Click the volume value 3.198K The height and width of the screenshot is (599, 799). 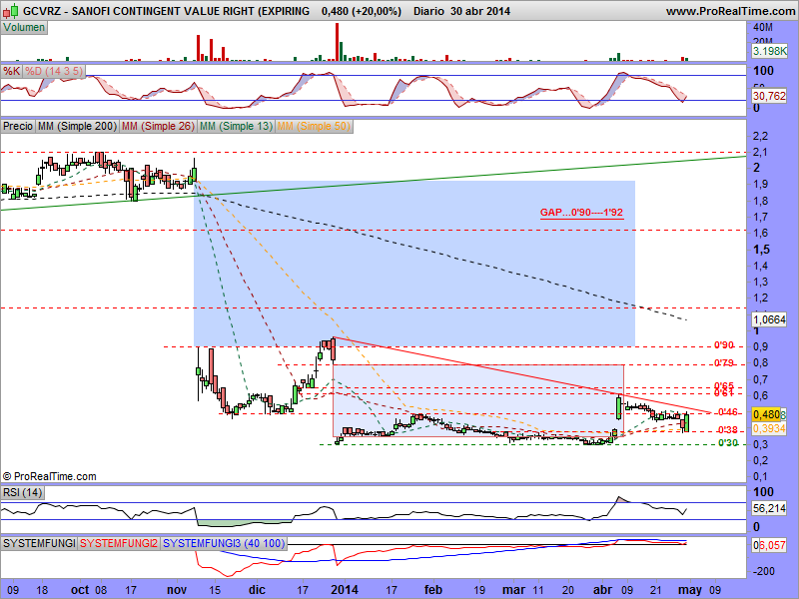pyautogui.click(x=769, y=51)
